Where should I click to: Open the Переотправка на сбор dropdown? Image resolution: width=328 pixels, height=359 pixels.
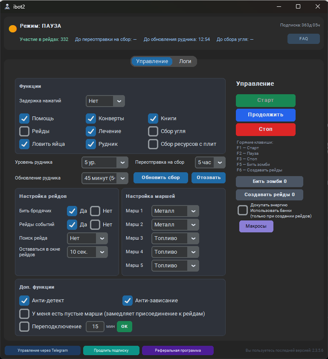pos(210,162)
